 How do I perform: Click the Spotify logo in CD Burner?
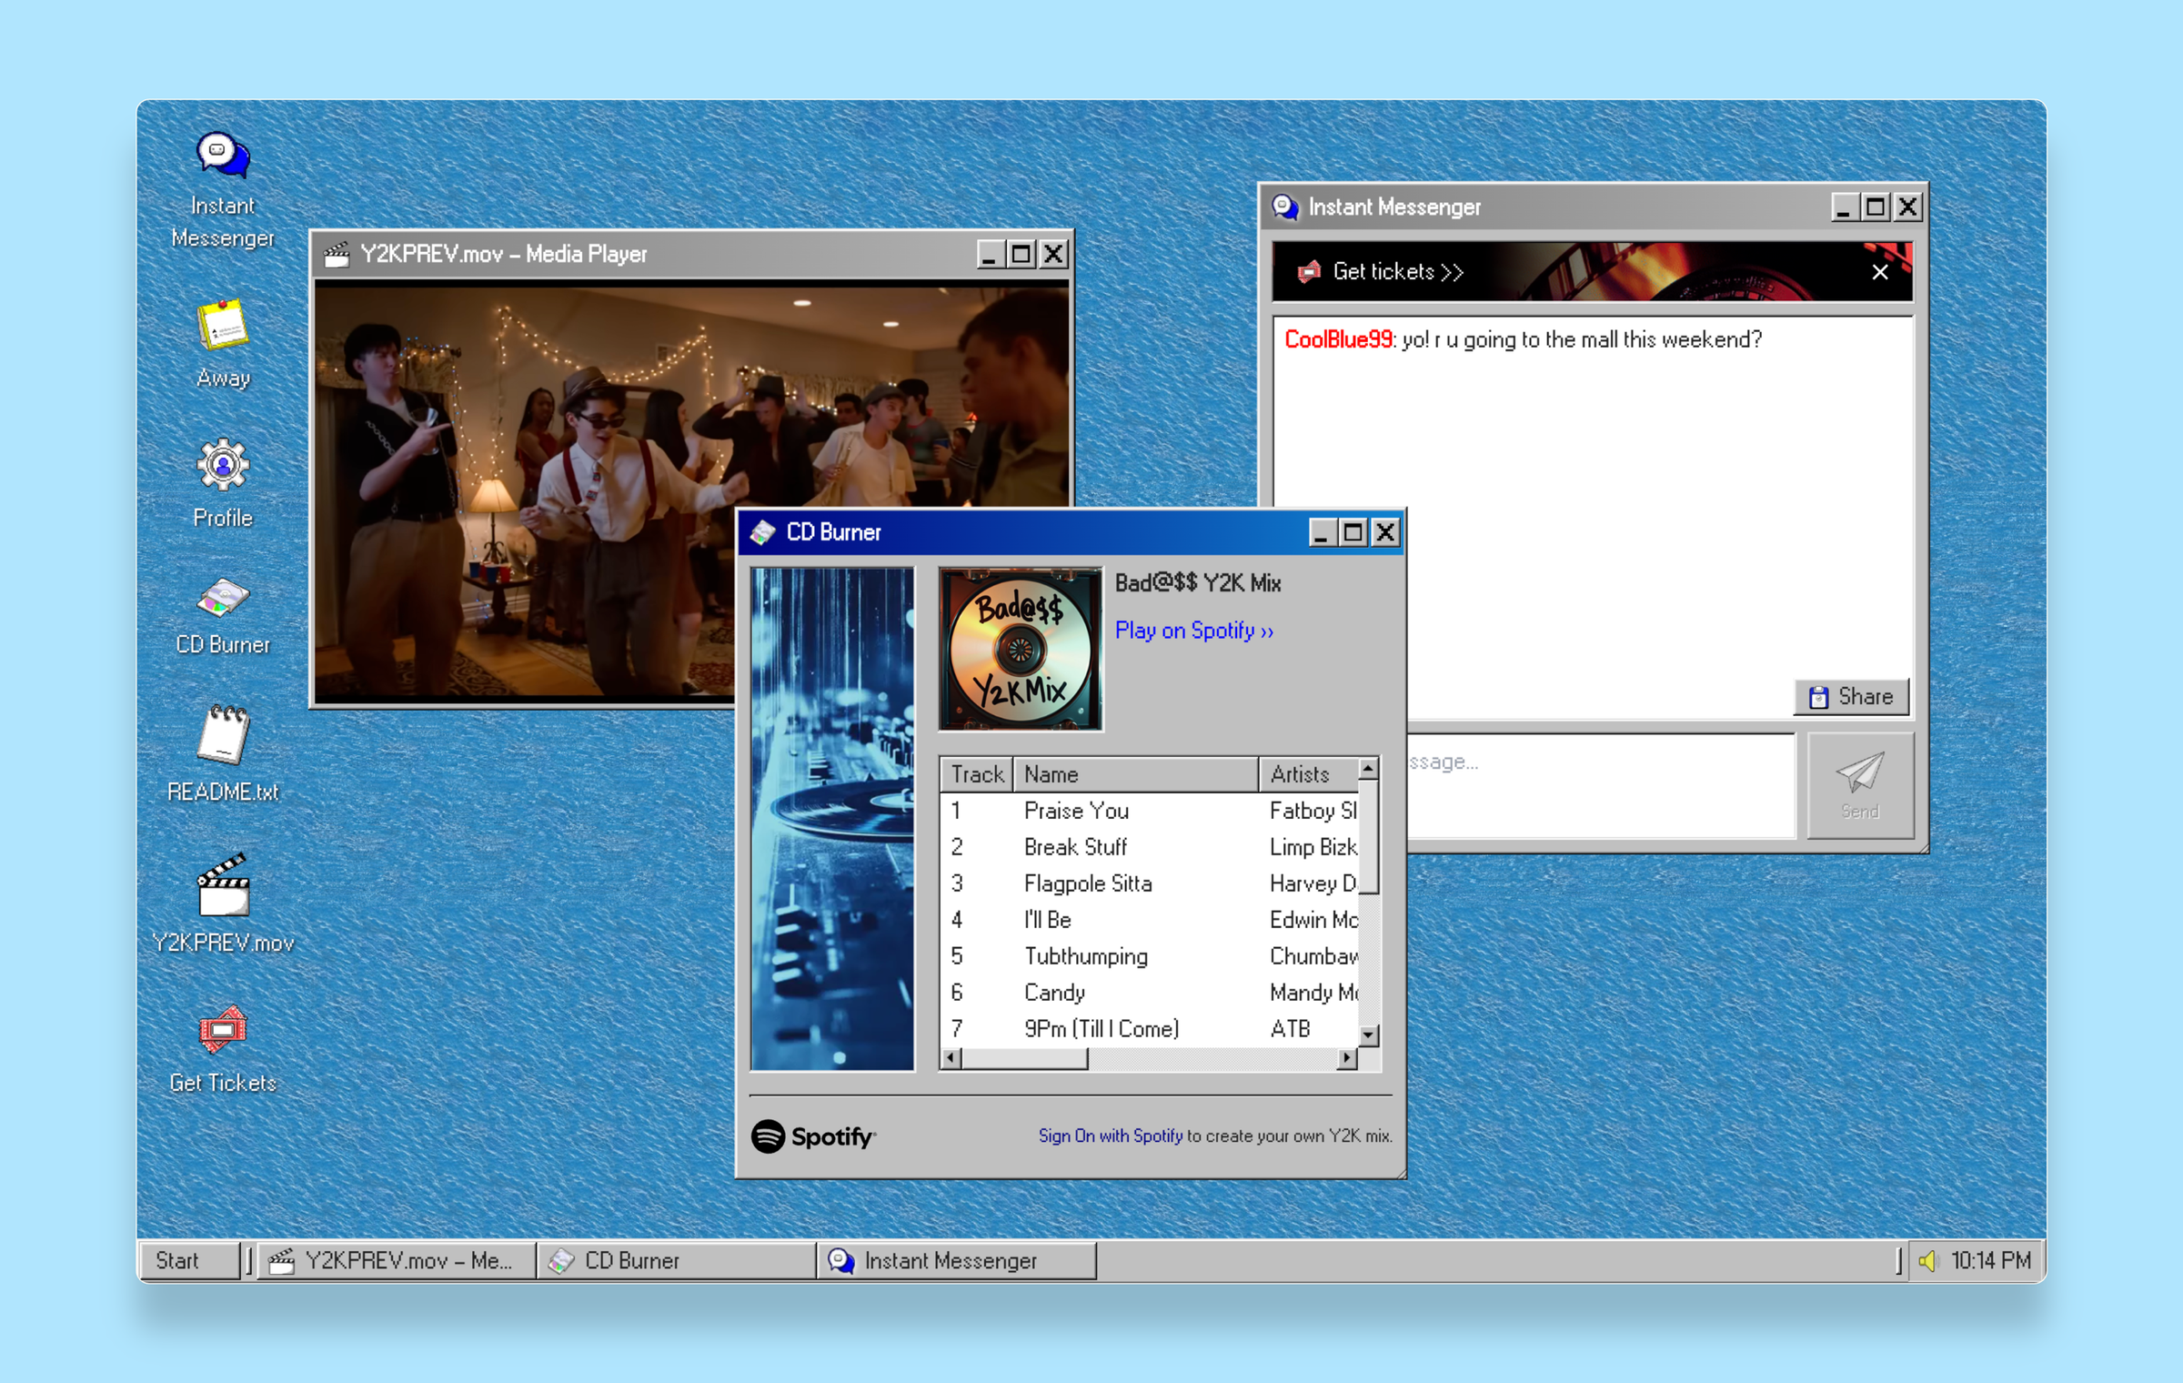813,1136
